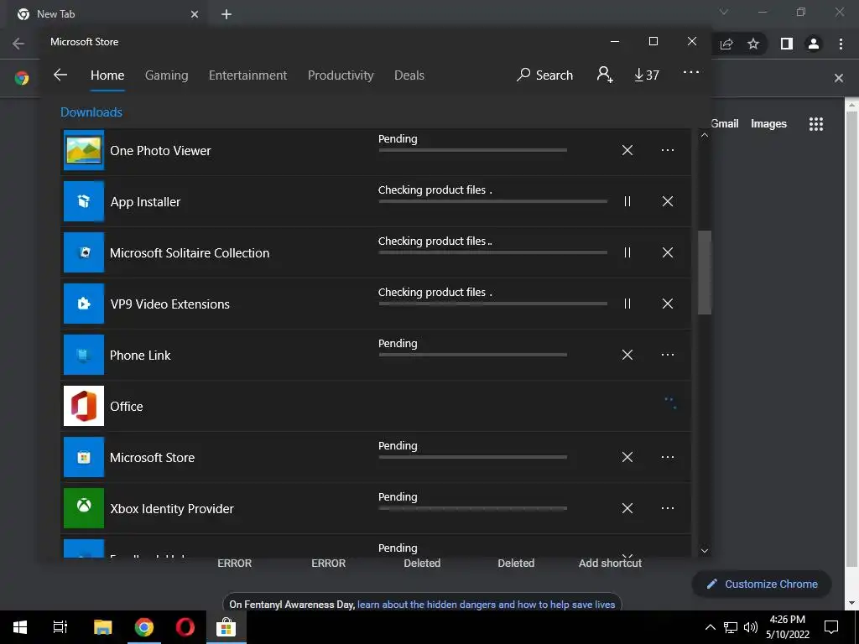Pause the VP9 Video Extensions download
This screenshot has width=859, height=644.
click(627, 304)
